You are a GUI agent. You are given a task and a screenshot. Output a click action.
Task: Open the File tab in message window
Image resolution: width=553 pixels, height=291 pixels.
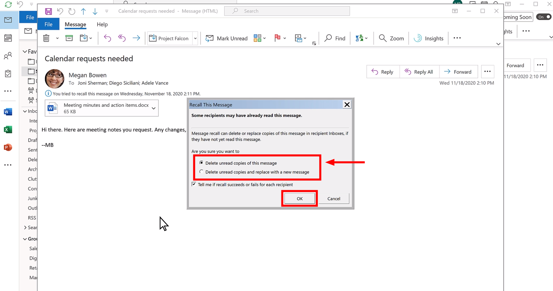(48, 24)
